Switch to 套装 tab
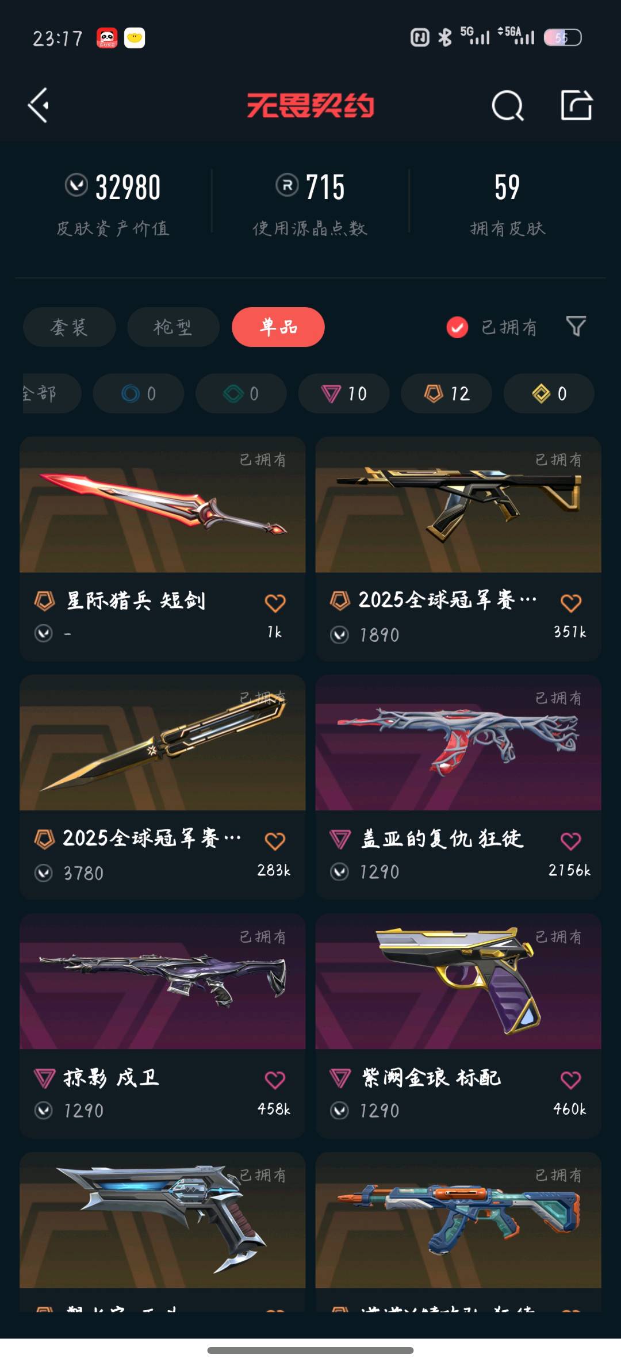The image size is (621, 1366). pyautogui.click(x=69, y=327)
